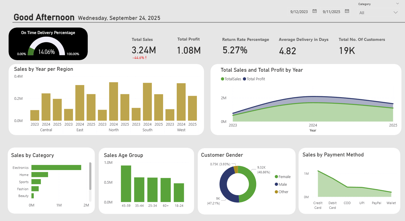Screen dimensions: 405x221
Task: Expand the Category dropdown showing All
Action: coord(379,12)
